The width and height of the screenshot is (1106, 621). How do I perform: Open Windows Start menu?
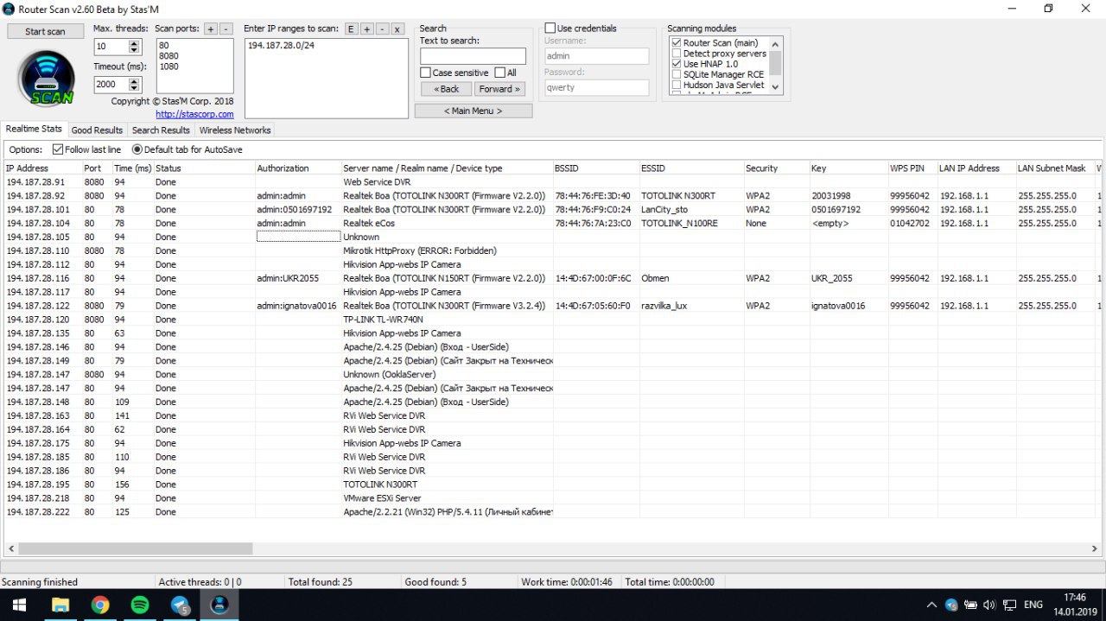19,605
